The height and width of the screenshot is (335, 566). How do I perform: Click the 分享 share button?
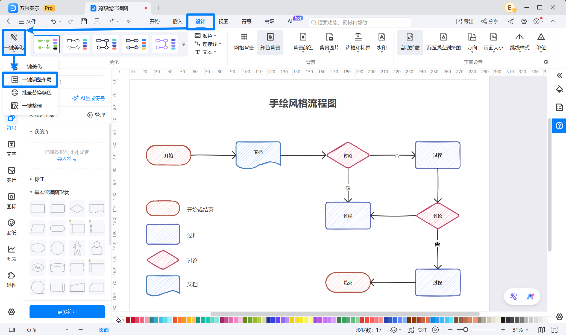pyautogui.click(x=489, y=21)
